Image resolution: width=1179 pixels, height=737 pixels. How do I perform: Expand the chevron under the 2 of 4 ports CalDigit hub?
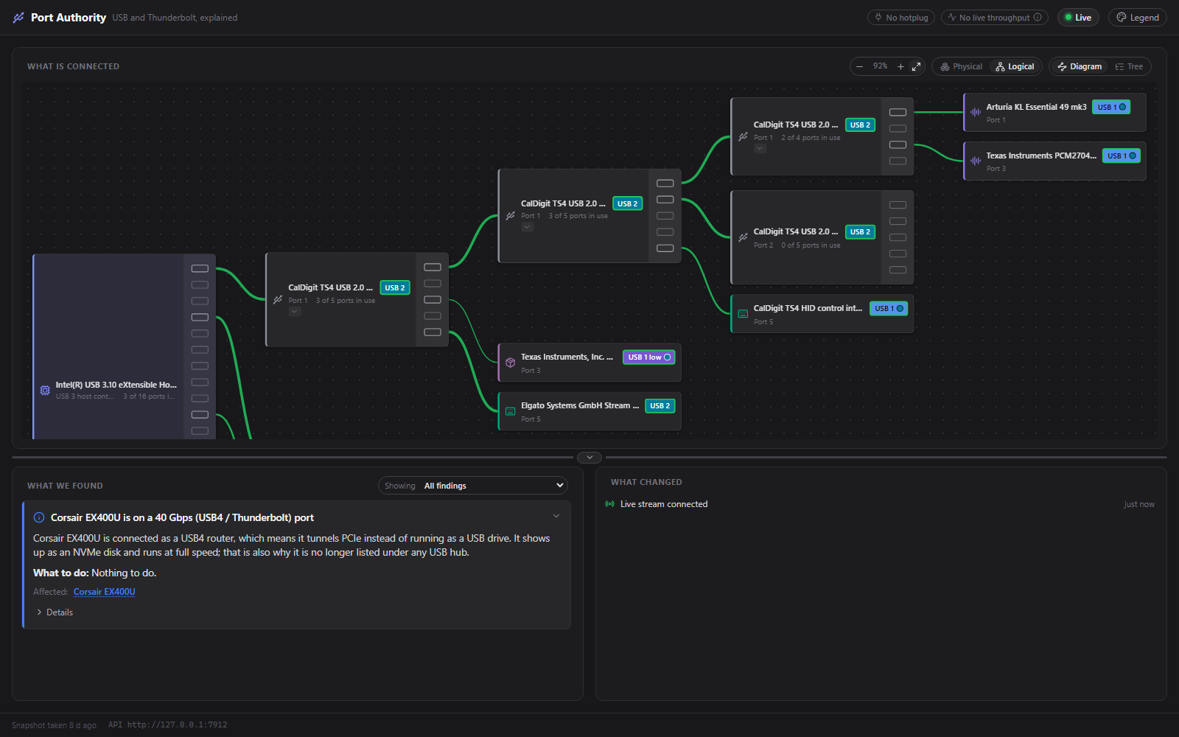(760, 149)
